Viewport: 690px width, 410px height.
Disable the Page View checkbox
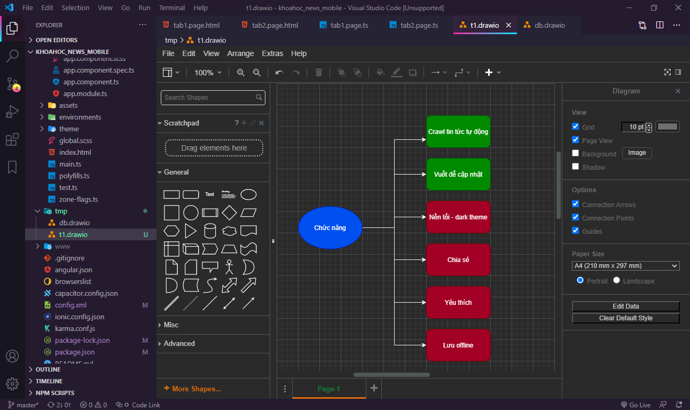pyautogui.click(x=575, y=140)
